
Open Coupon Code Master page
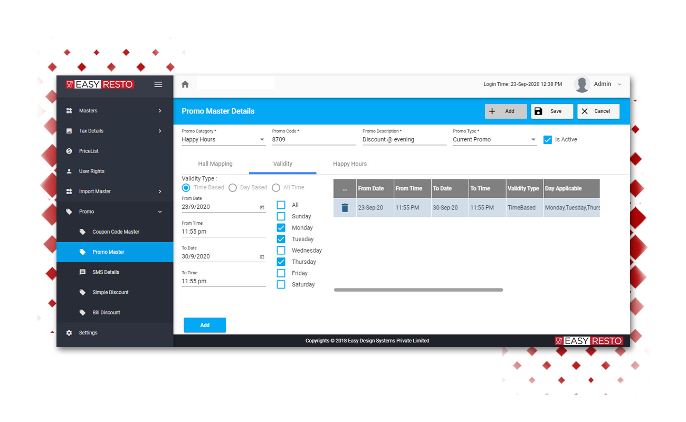(115, 232)
